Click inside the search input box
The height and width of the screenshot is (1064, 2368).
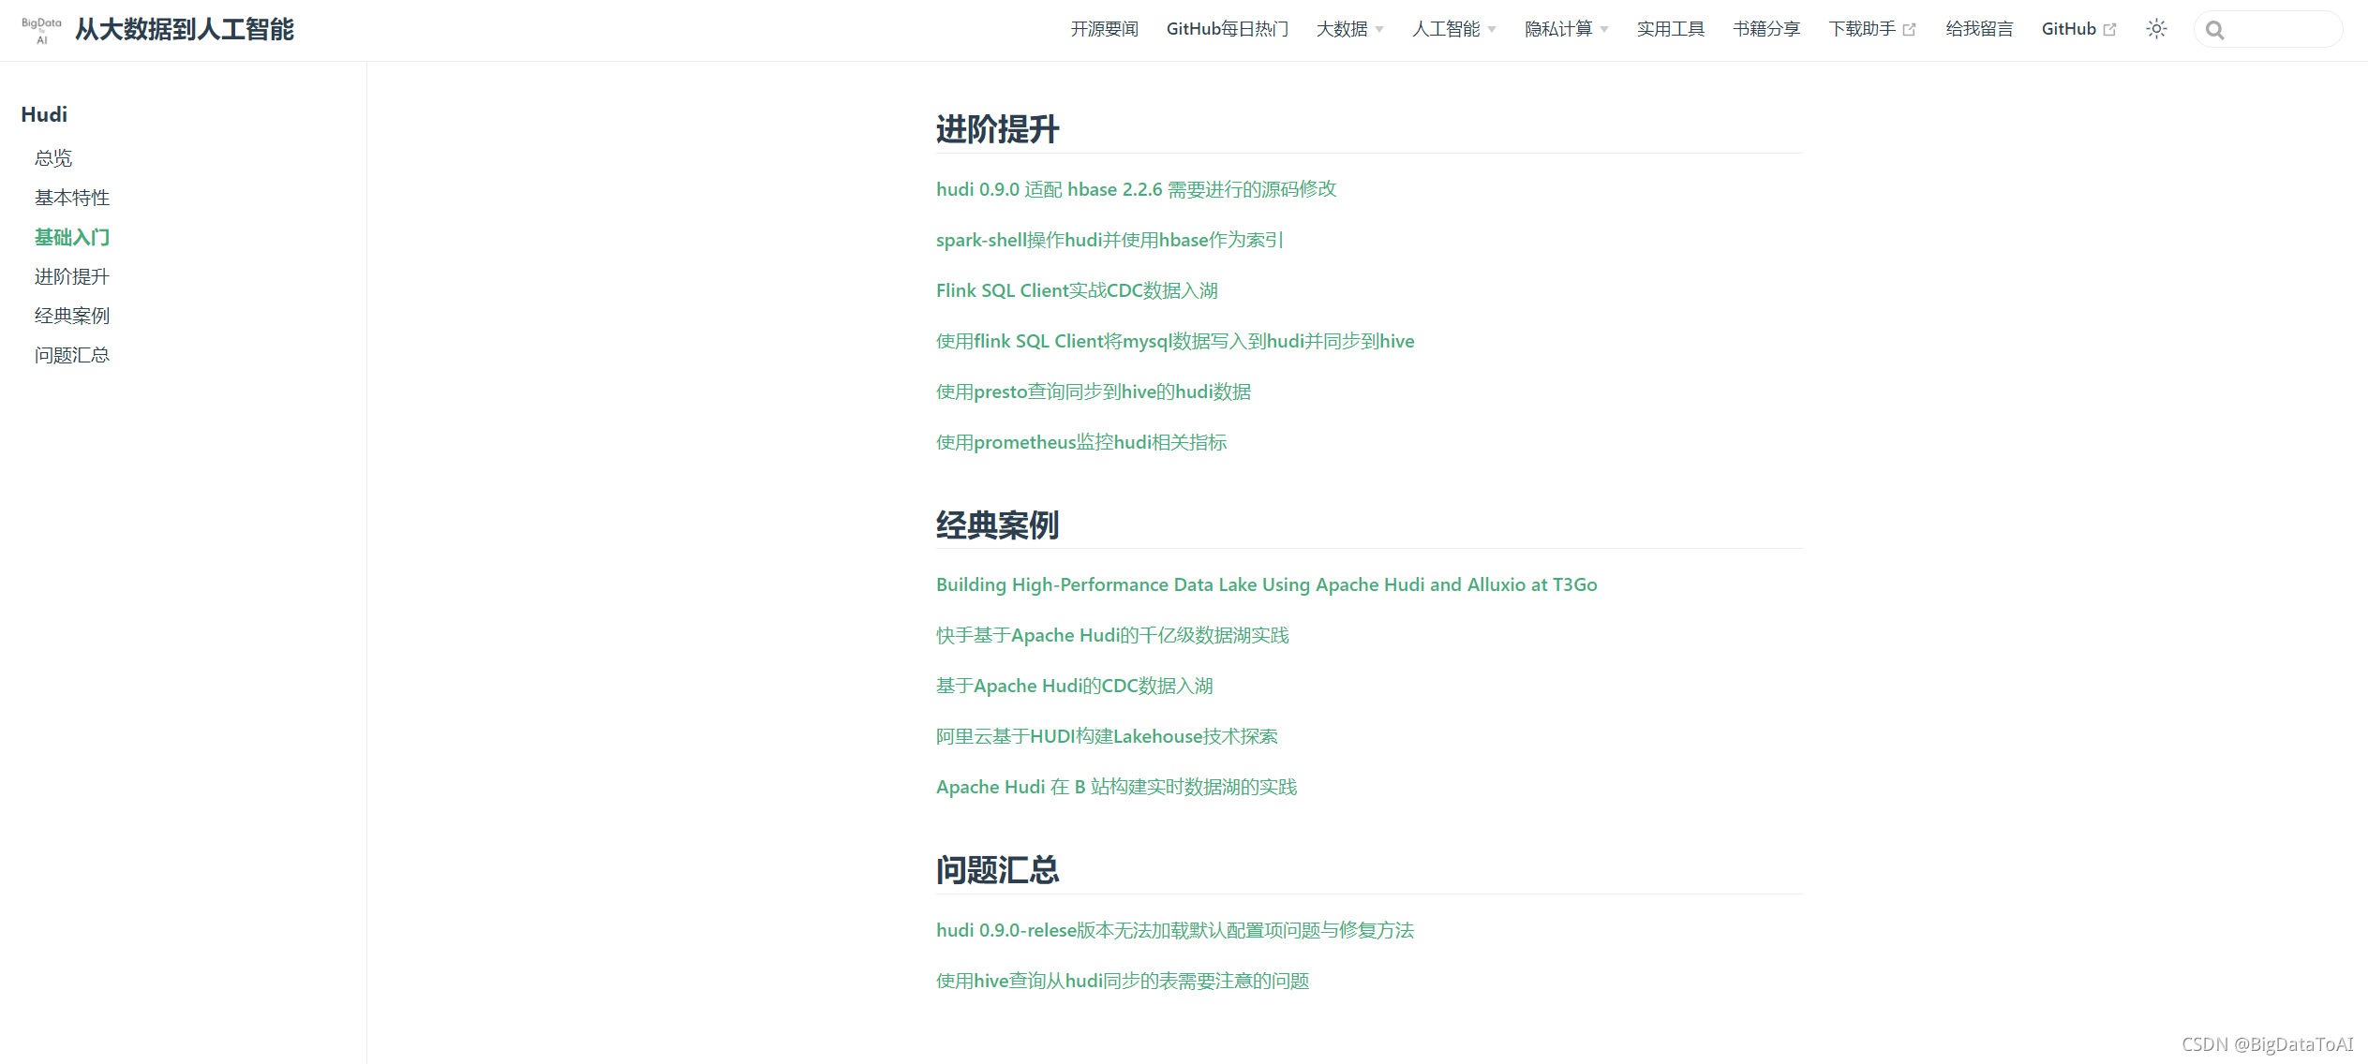2282,30
